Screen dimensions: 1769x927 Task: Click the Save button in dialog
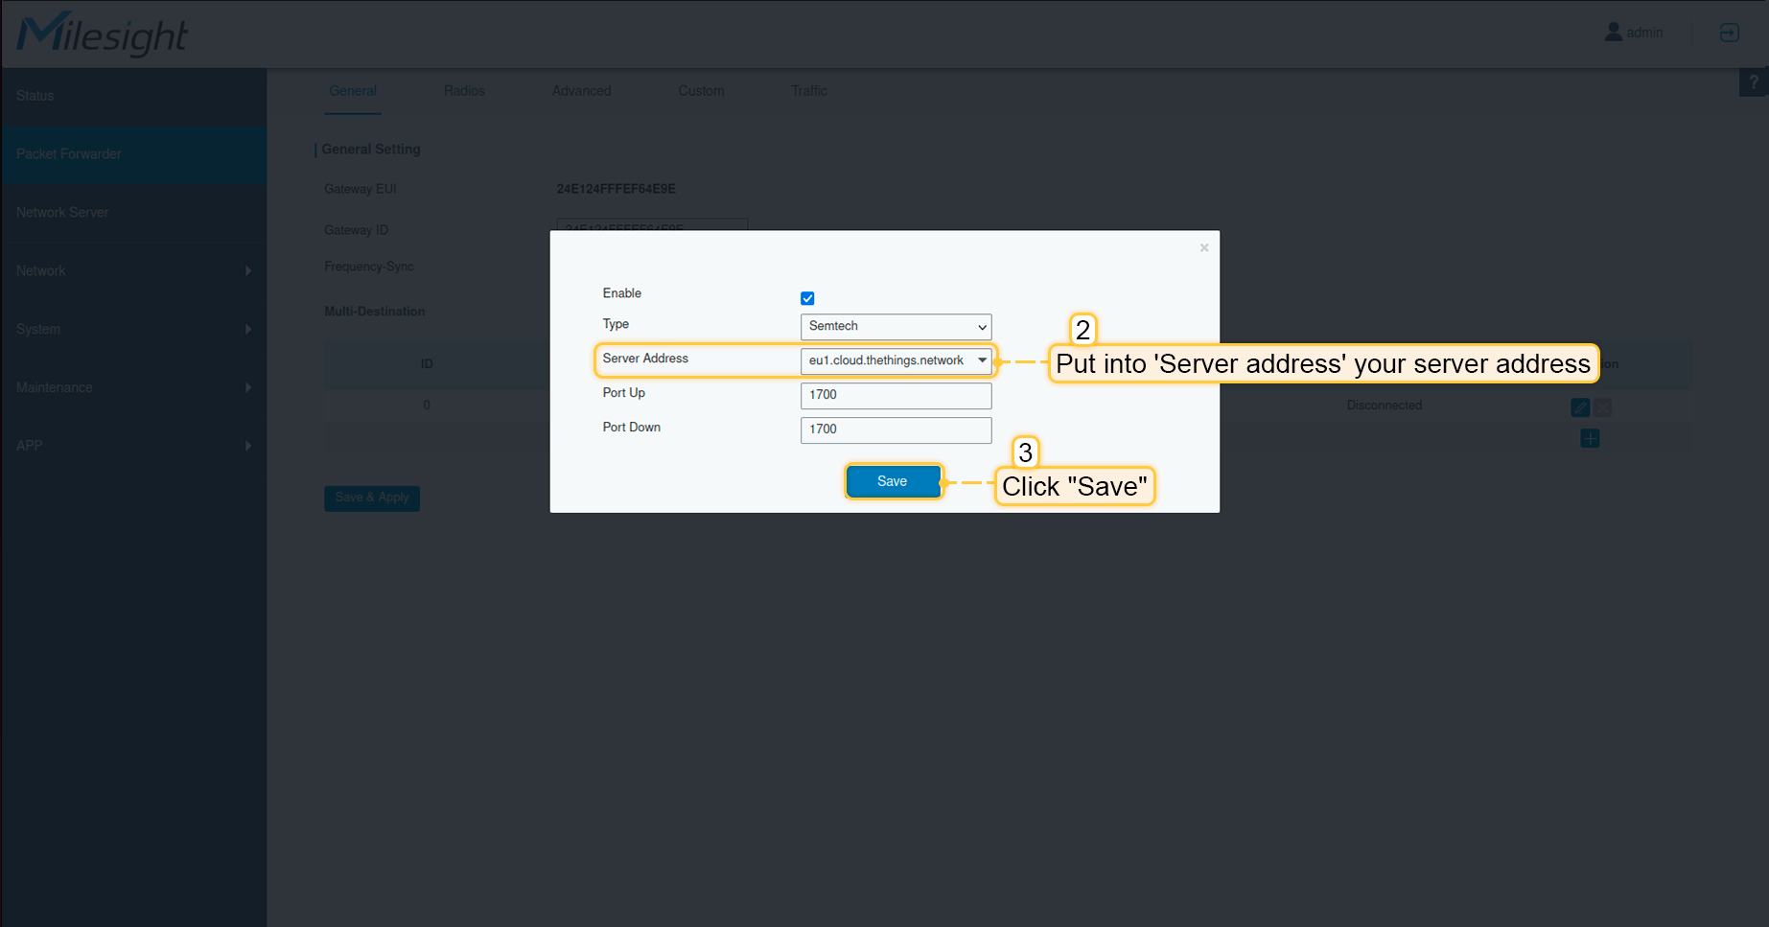coord(893,481)
